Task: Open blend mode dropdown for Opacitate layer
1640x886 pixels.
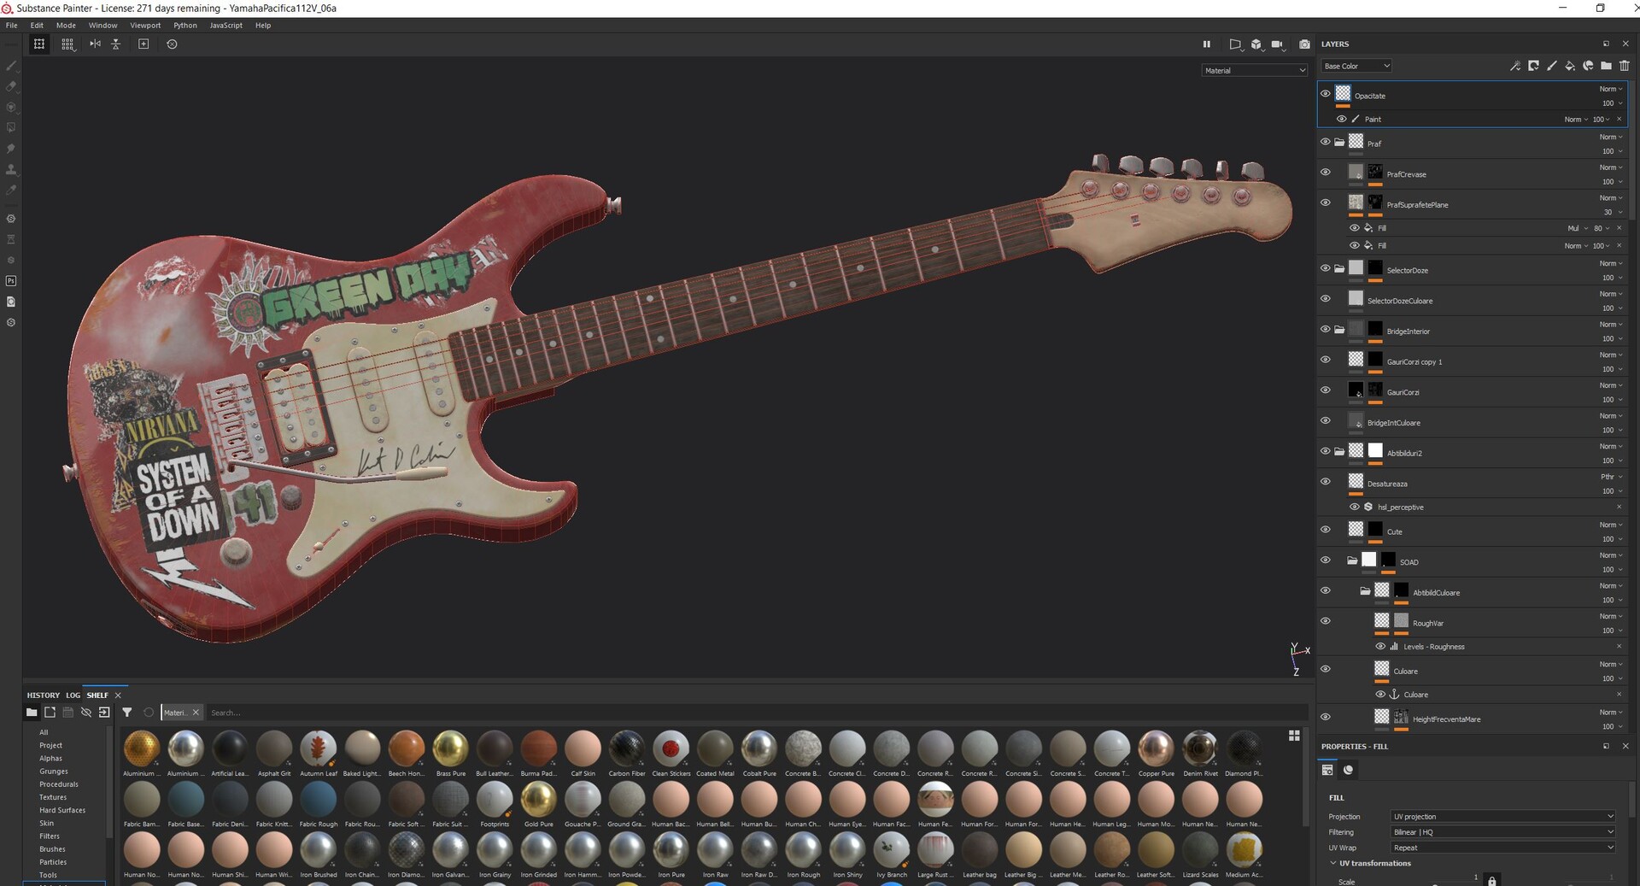Action: pyautogui.click(x=1611, y=89)
